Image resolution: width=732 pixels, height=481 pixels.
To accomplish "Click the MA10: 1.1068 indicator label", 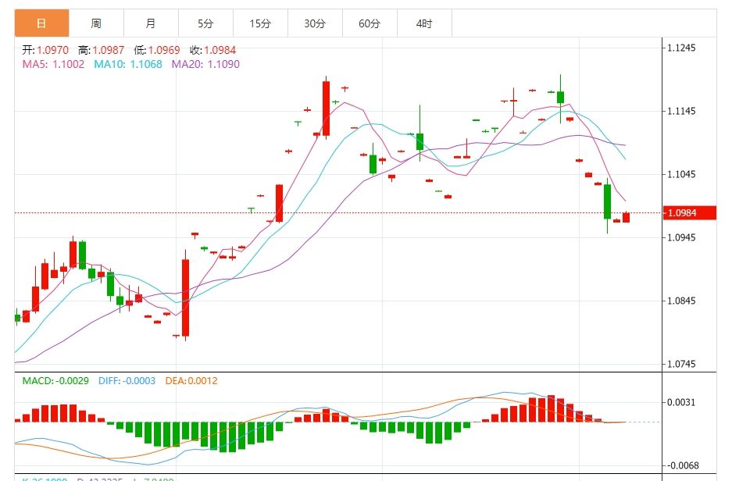I will [x=128, y=64].
